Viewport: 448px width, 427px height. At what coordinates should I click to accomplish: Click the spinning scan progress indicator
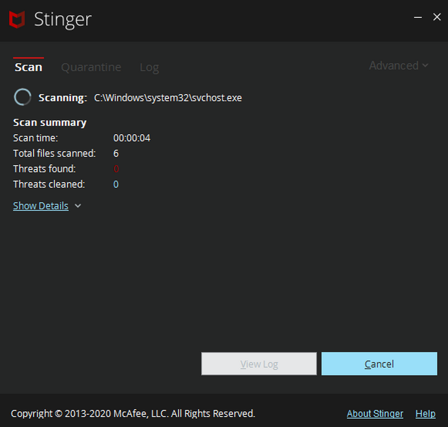[22, 97]
